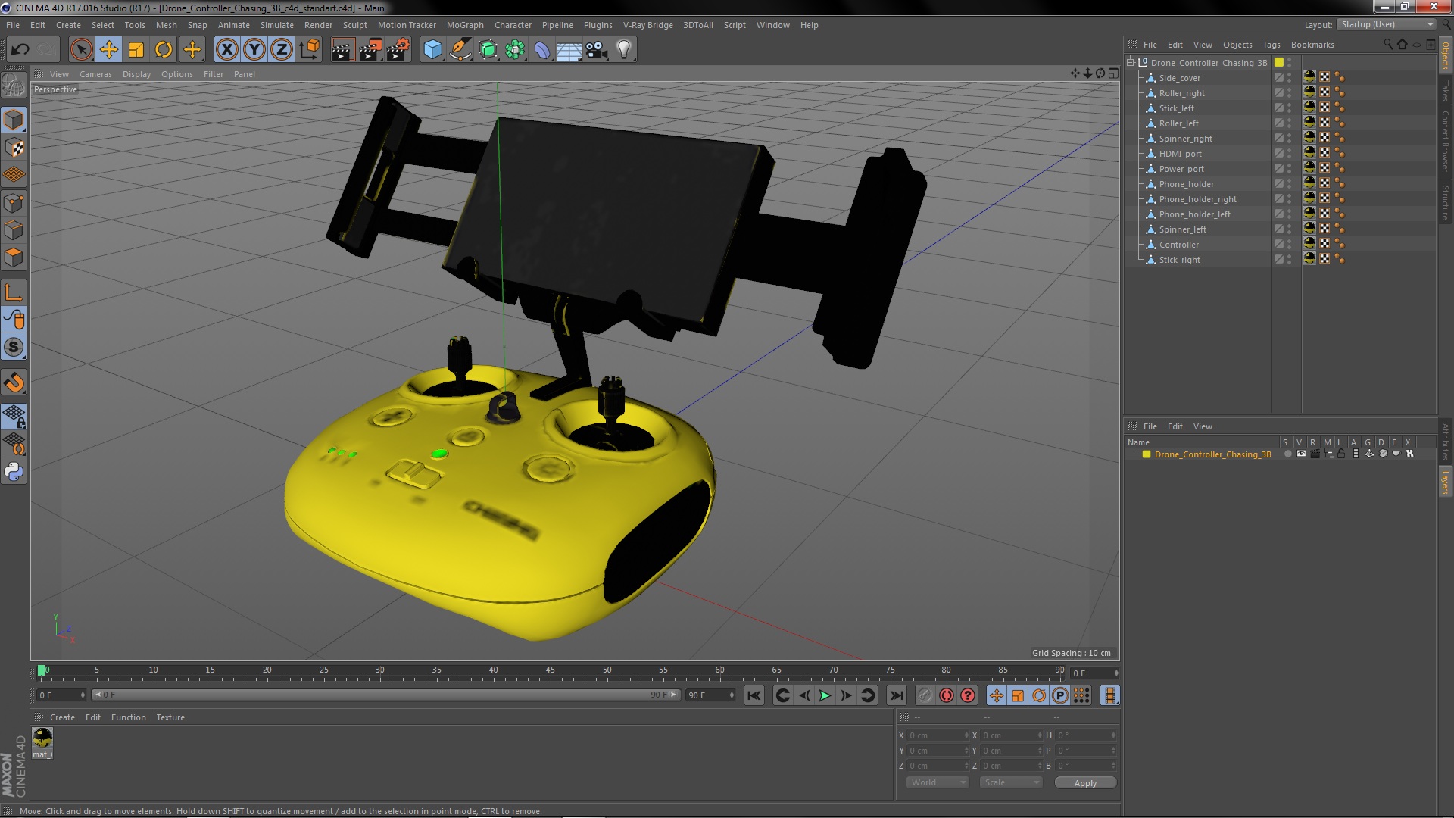This screenshot has height=818, width=1454.
Task: Open the Content Browser side tab
Action: 1446,142
